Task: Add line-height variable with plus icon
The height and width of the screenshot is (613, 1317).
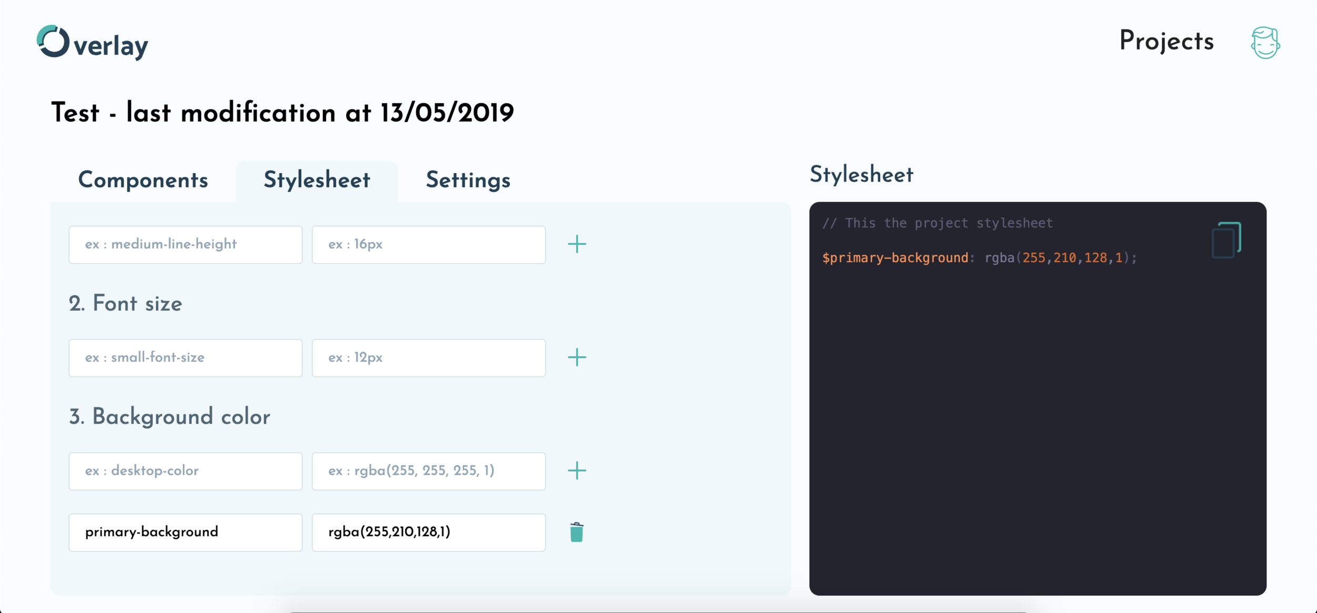Action: (577, 244)
